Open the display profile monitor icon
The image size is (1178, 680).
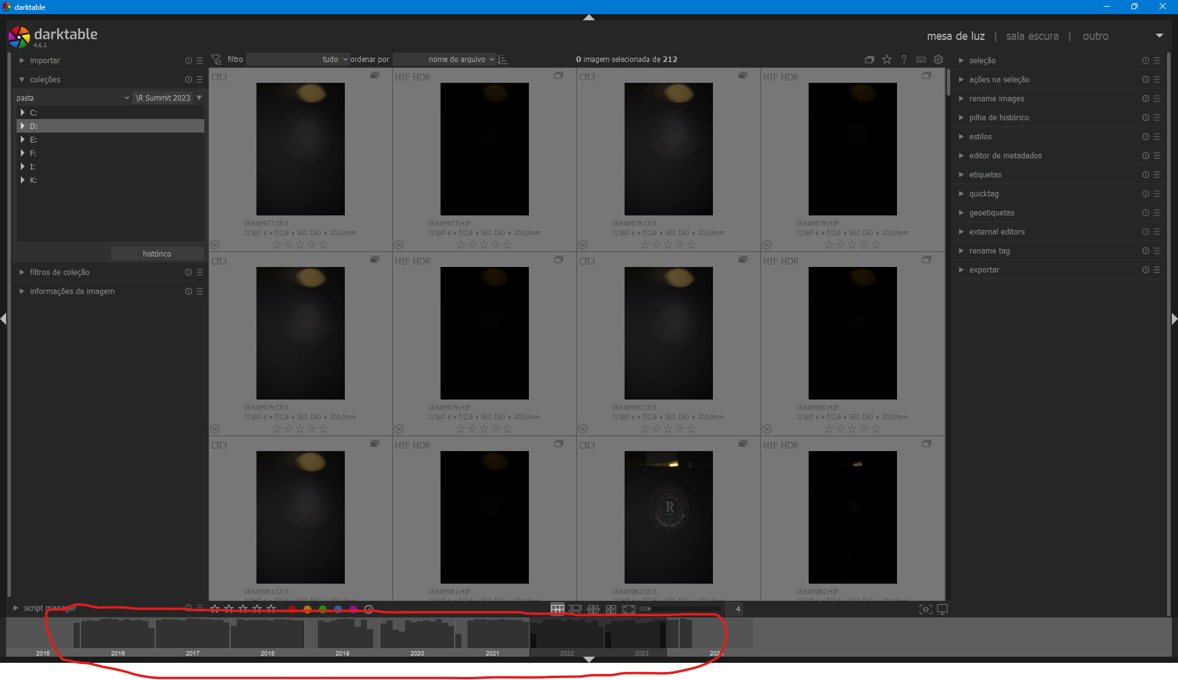942,609
